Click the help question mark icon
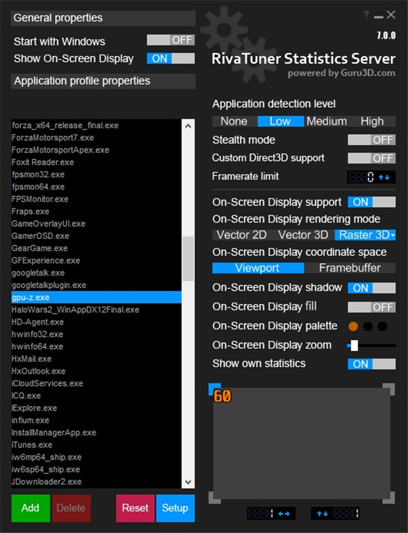The height and width of the screenshot is (533, 408). pos(367,15)
